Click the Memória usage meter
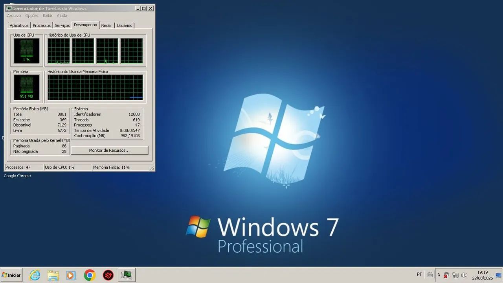Image resolution: width=503 pixels, height=283 pixels. tap(26, 87)
